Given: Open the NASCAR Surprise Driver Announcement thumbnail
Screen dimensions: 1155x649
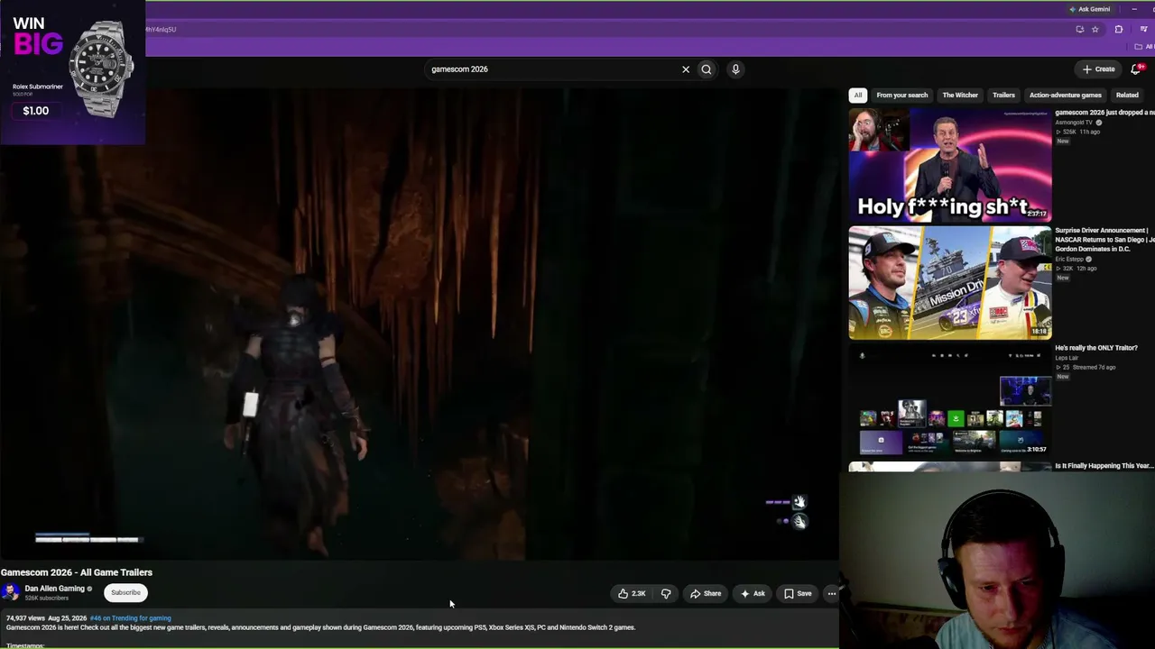Looking at the screenshot, I should [x=950, y=282].
